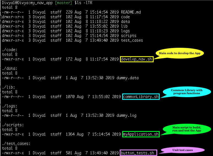Image resolution: width=213 pixels, height=156 pixels.
Task: Click the 'logs' directory name in top listing
Action: point(125,31)
